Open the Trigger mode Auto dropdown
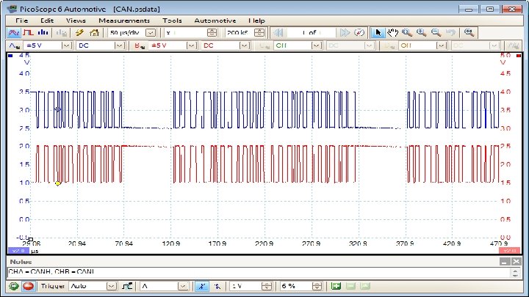Viewport: 529px width, 297px height. (113, 286)
